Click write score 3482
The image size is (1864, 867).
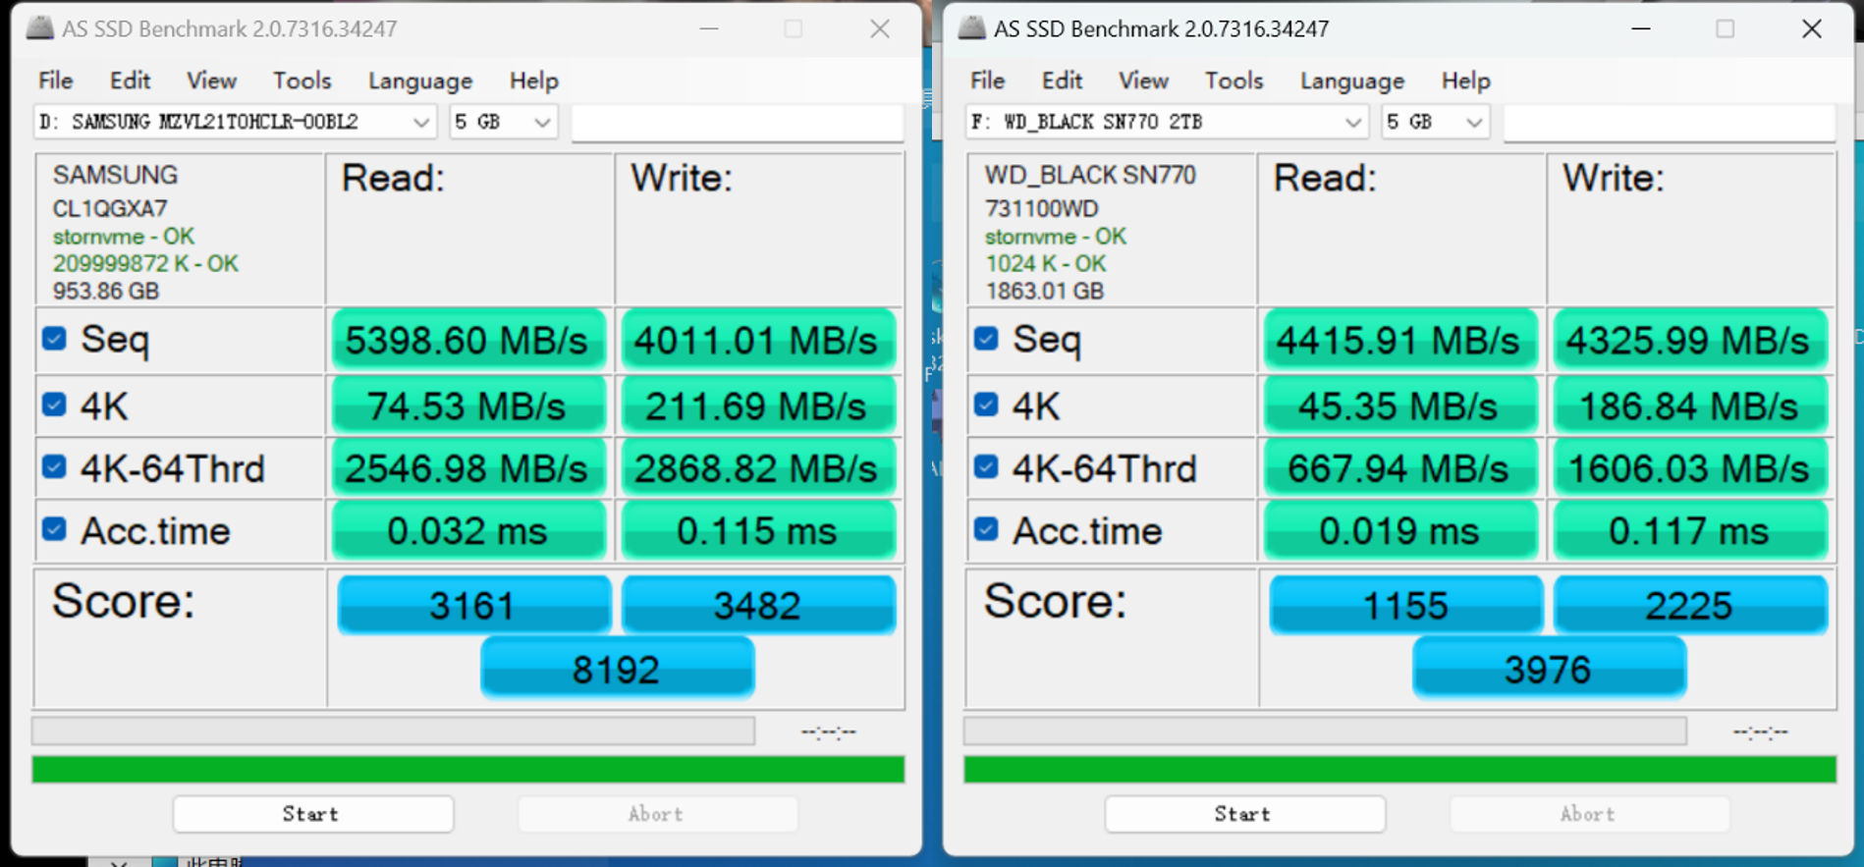tap(758, 605)
